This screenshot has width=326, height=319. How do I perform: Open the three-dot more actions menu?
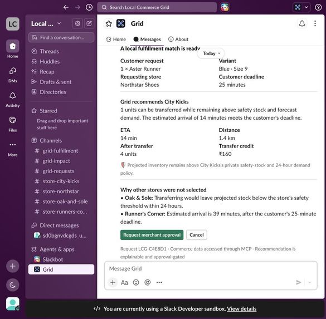315,23
